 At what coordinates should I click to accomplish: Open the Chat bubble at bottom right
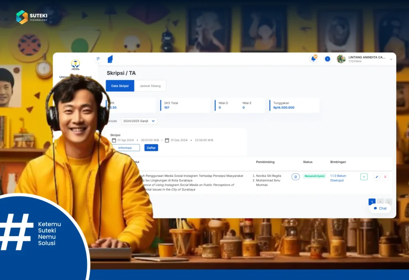[x=379, y=208]
